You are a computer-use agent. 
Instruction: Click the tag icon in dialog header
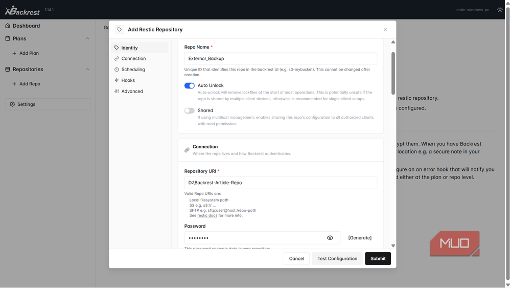120,30
